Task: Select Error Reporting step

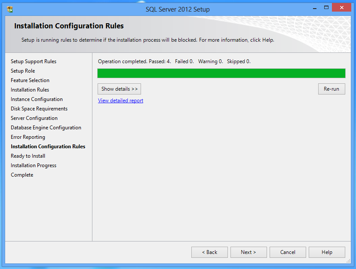Action: (28, 137)
